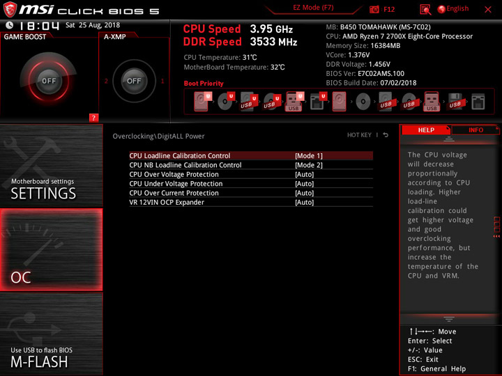The height and width of the screenshot is (376, 502).
Task: Select VR 12VIN OCP Expander label
Action: point(167,202)
